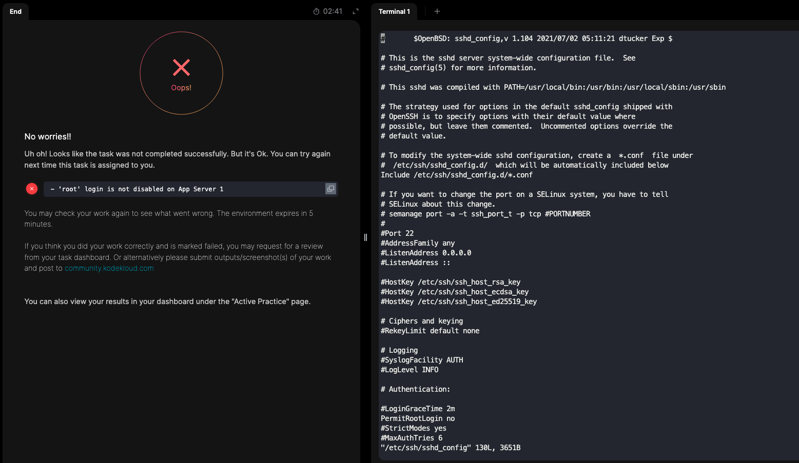
Task: Click the PATH compiled comment line
Action: click(553, 87)
